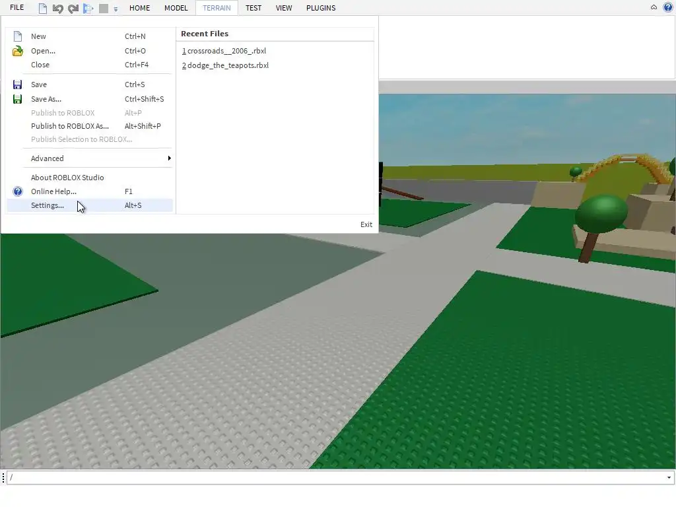Viewport: 676px width, 507px height.
Task: Click the New file icon in menu
Action: [x=18, y=36]
